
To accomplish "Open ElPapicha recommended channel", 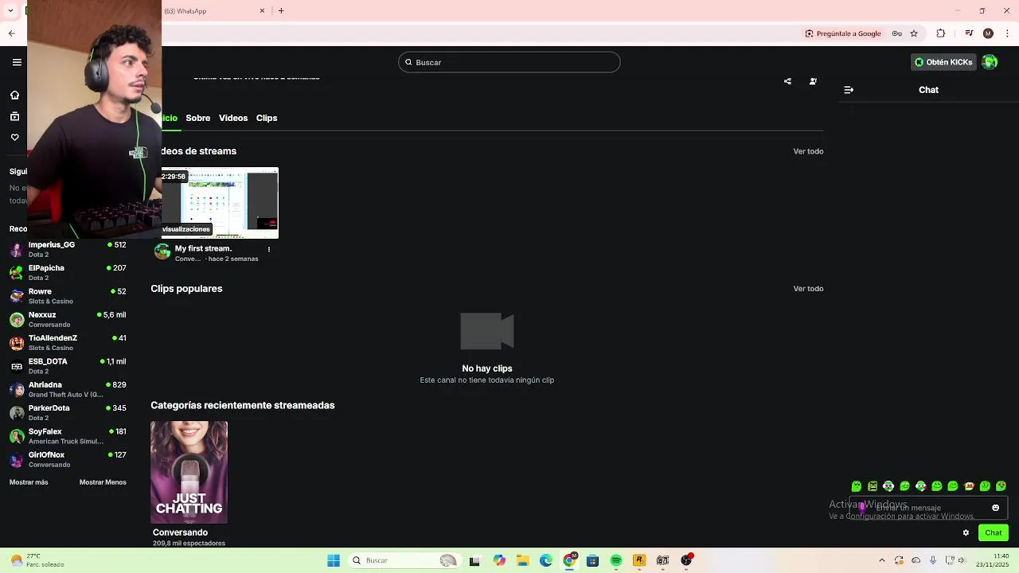I will [x=68, y=273].
